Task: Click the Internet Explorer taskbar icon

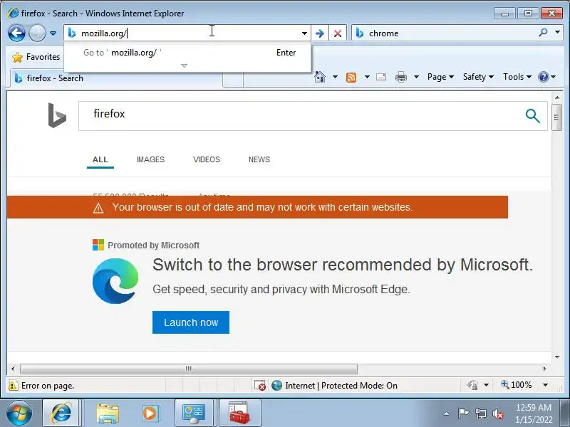Action: pos(61,413)
